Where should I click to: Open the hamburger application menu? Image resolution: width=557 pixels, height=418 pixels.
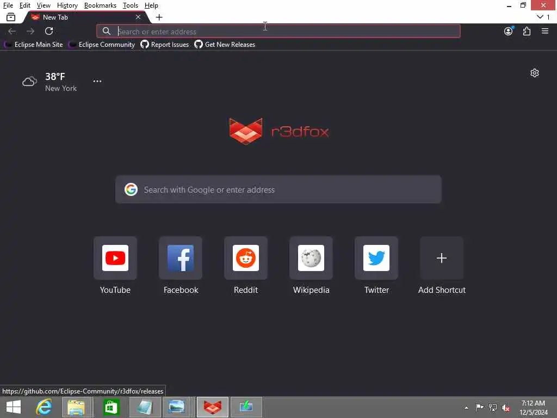[545, 31]
